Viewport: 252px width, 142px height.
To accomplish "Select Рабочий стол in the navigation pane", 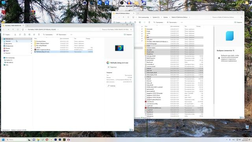I will tap(17, 39).
